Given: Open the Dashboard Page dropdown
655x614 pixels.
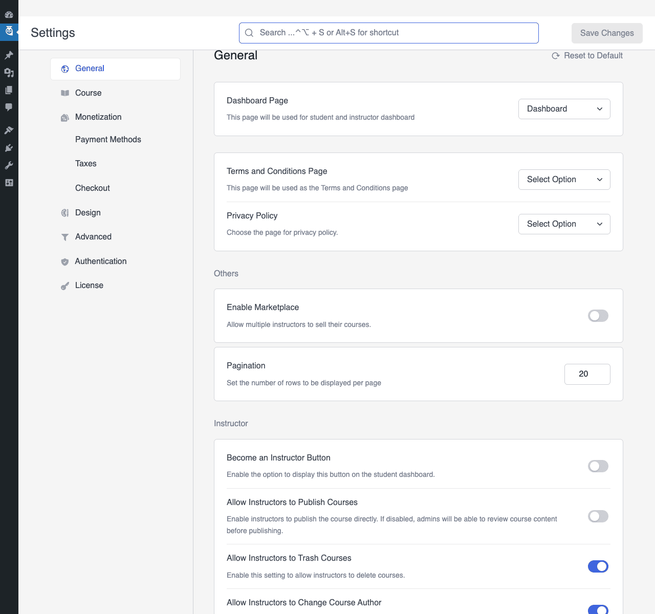Looking at the screenshot, I should [x=564, y=109].
